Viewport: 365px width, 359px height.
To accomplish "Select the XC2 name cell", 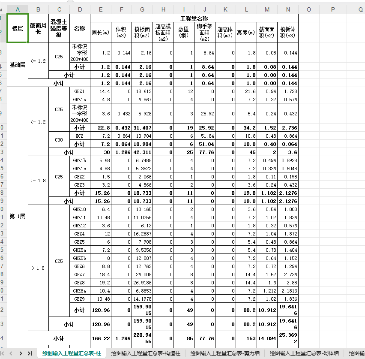I will pyautogui.click(x=80, y=136).
